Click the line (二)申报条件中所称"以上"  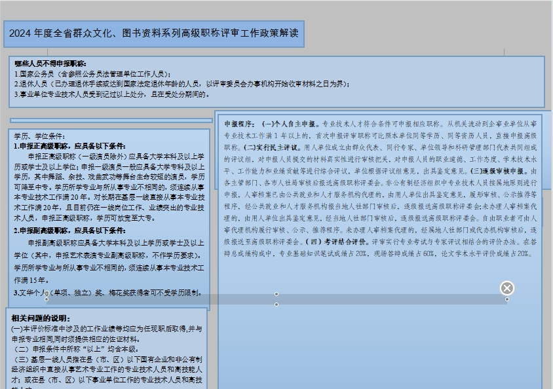[79, 349]
